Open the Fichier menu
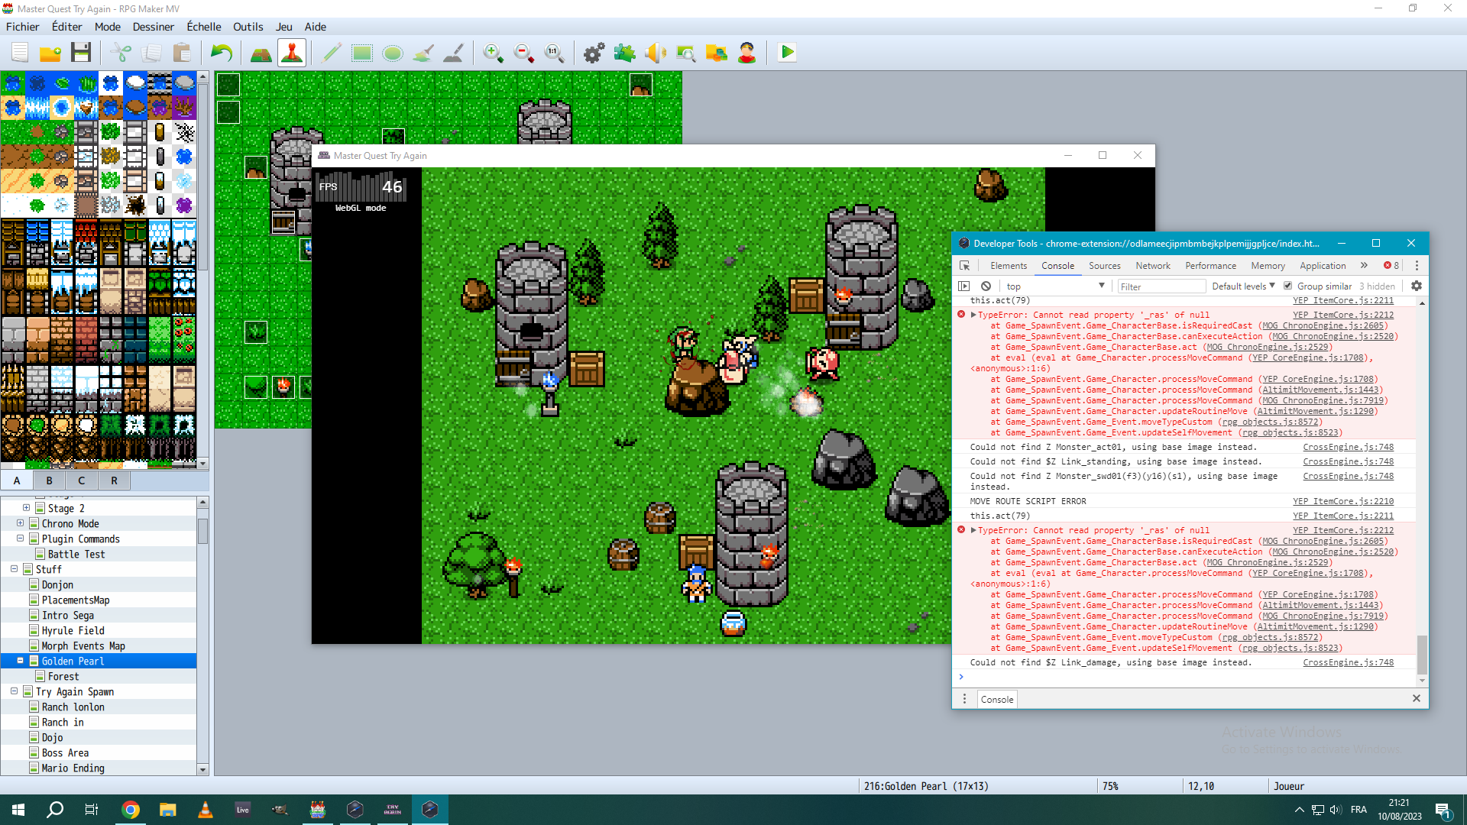1467x825 pixels. click(x=22, y=27)
